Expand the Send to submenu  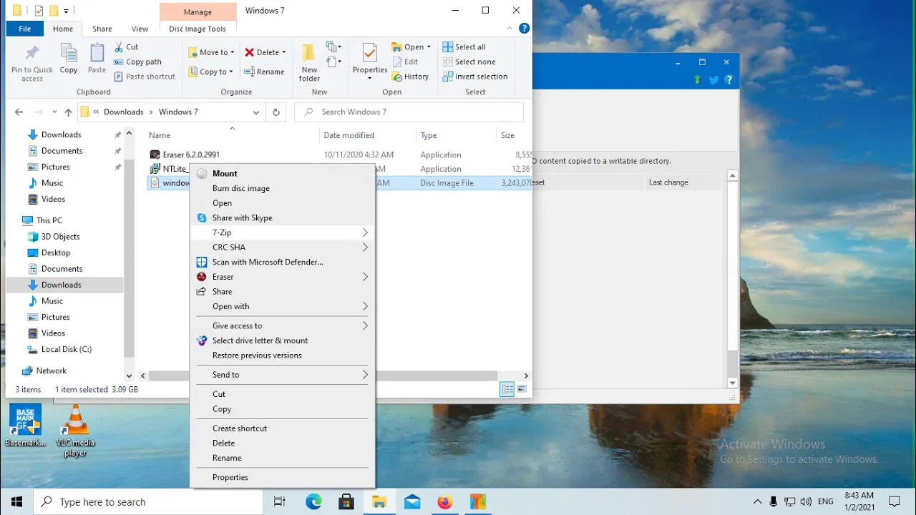coord(282,375)
